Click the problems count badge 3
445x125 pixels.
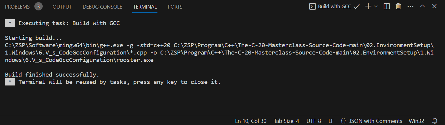click(x=38, y=6)
